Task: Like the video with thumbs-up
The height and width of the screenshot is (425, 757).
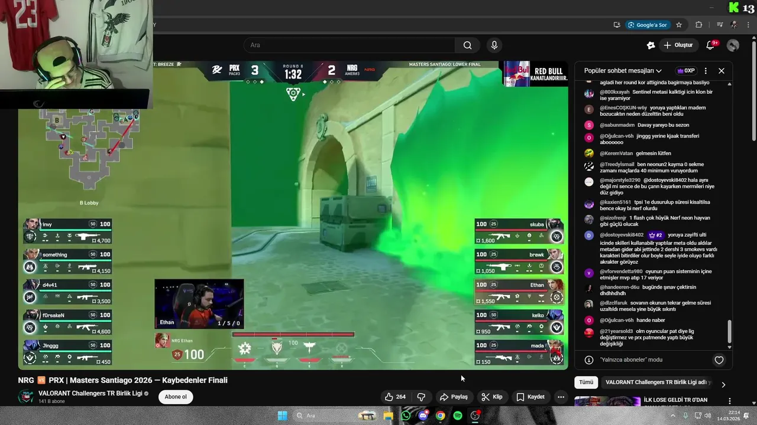Action: (395, 397)
